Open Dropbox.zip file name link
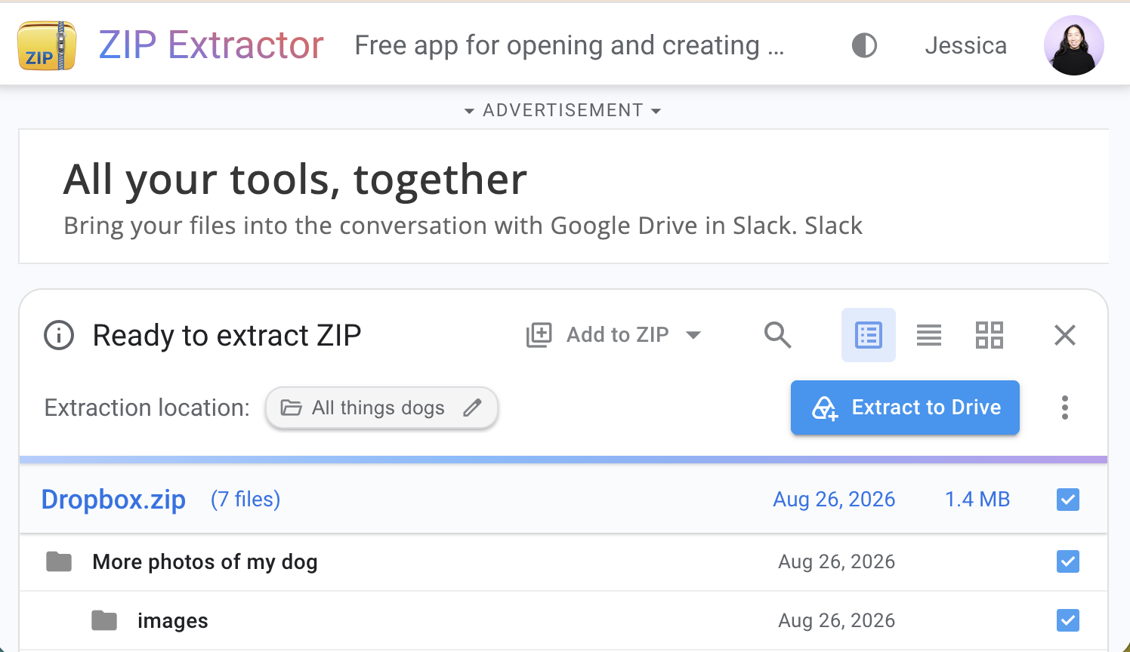1130x652 pixels. coord(113,500)
